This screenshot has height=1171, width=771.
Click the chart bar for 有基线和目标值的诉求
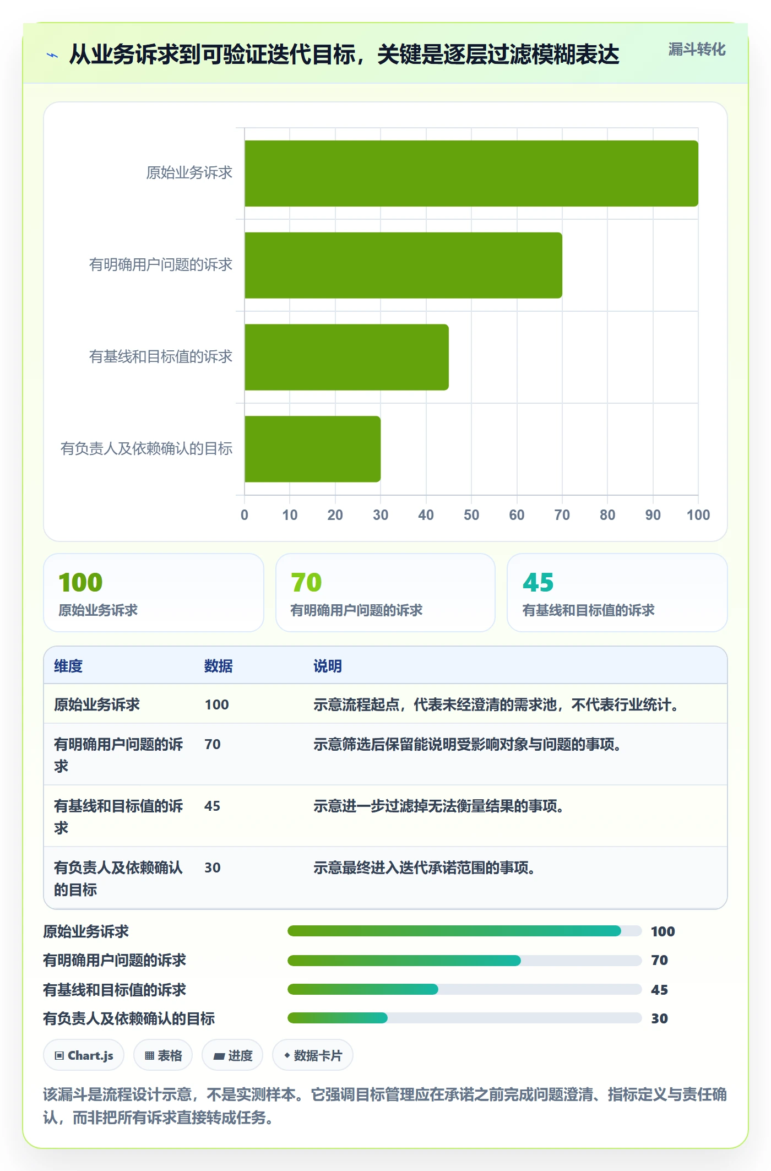346,357
